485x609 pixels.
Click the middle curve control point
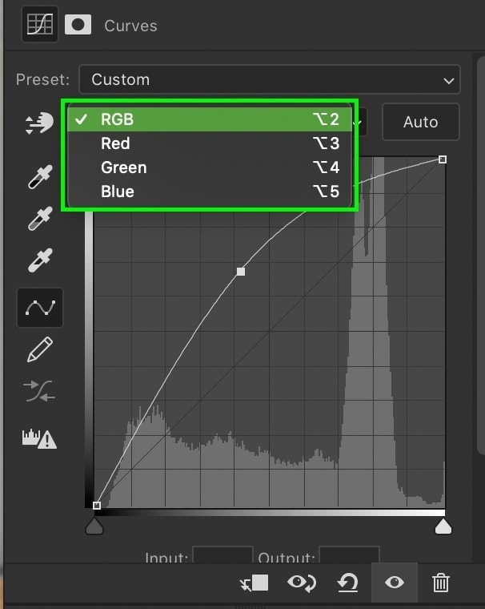click(241, 272)
